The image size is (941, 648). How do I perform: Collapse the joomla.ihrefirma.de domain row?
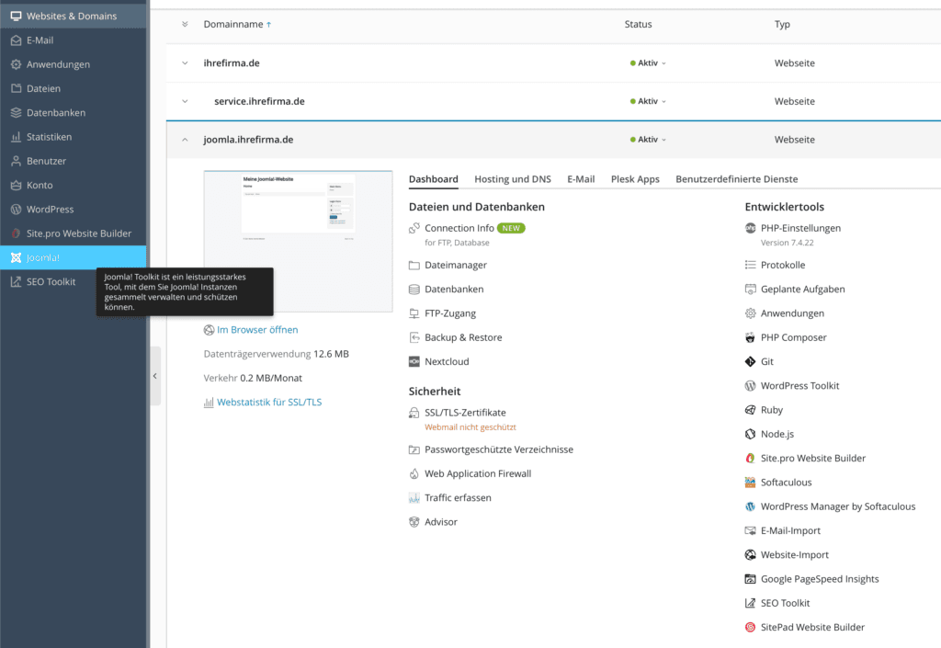pyautogui.click(x=185, y=140)
